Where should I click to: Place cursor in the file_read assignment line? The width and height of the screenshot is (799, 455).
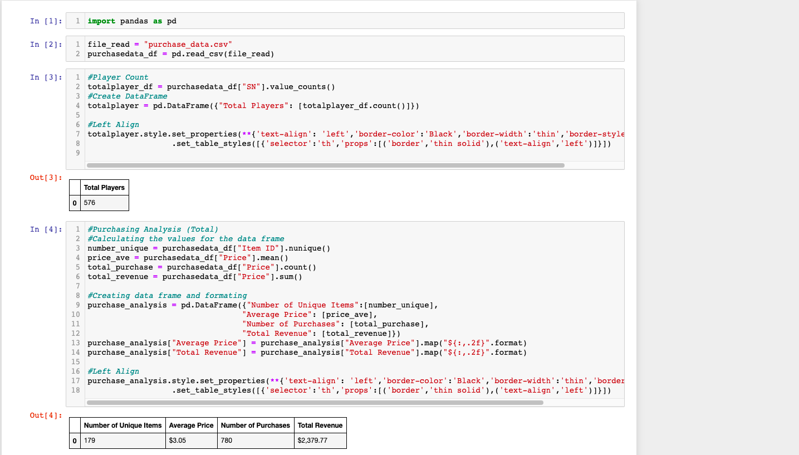point(159,45)
